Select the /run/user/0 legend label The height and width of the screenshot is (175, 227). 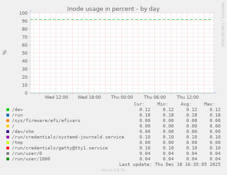click(x=27, y=154)
